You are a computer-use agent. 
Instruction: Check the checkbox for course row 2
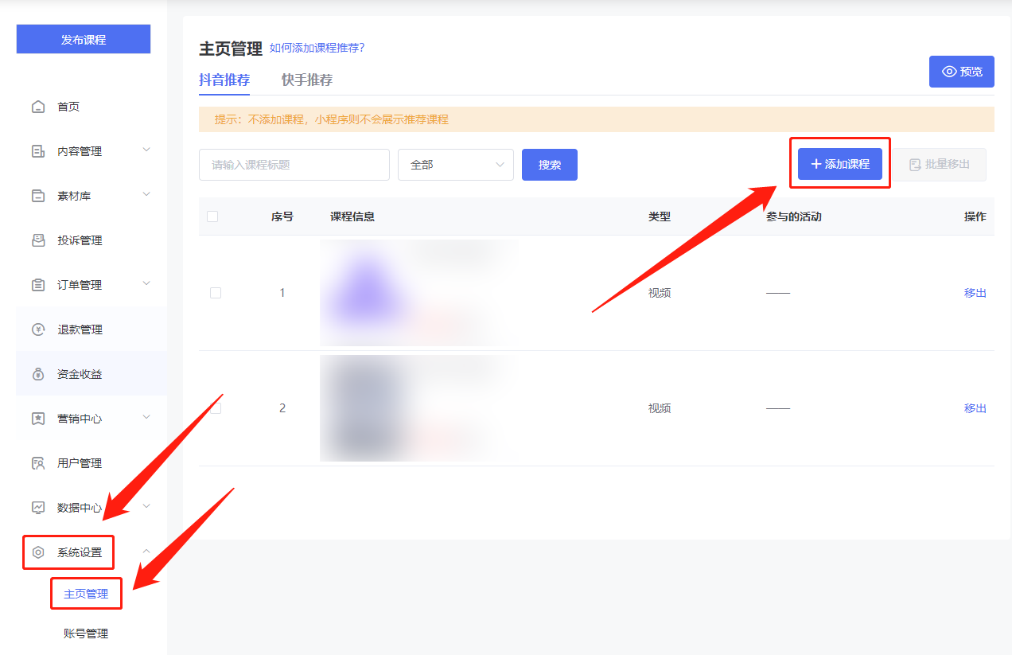216,408
